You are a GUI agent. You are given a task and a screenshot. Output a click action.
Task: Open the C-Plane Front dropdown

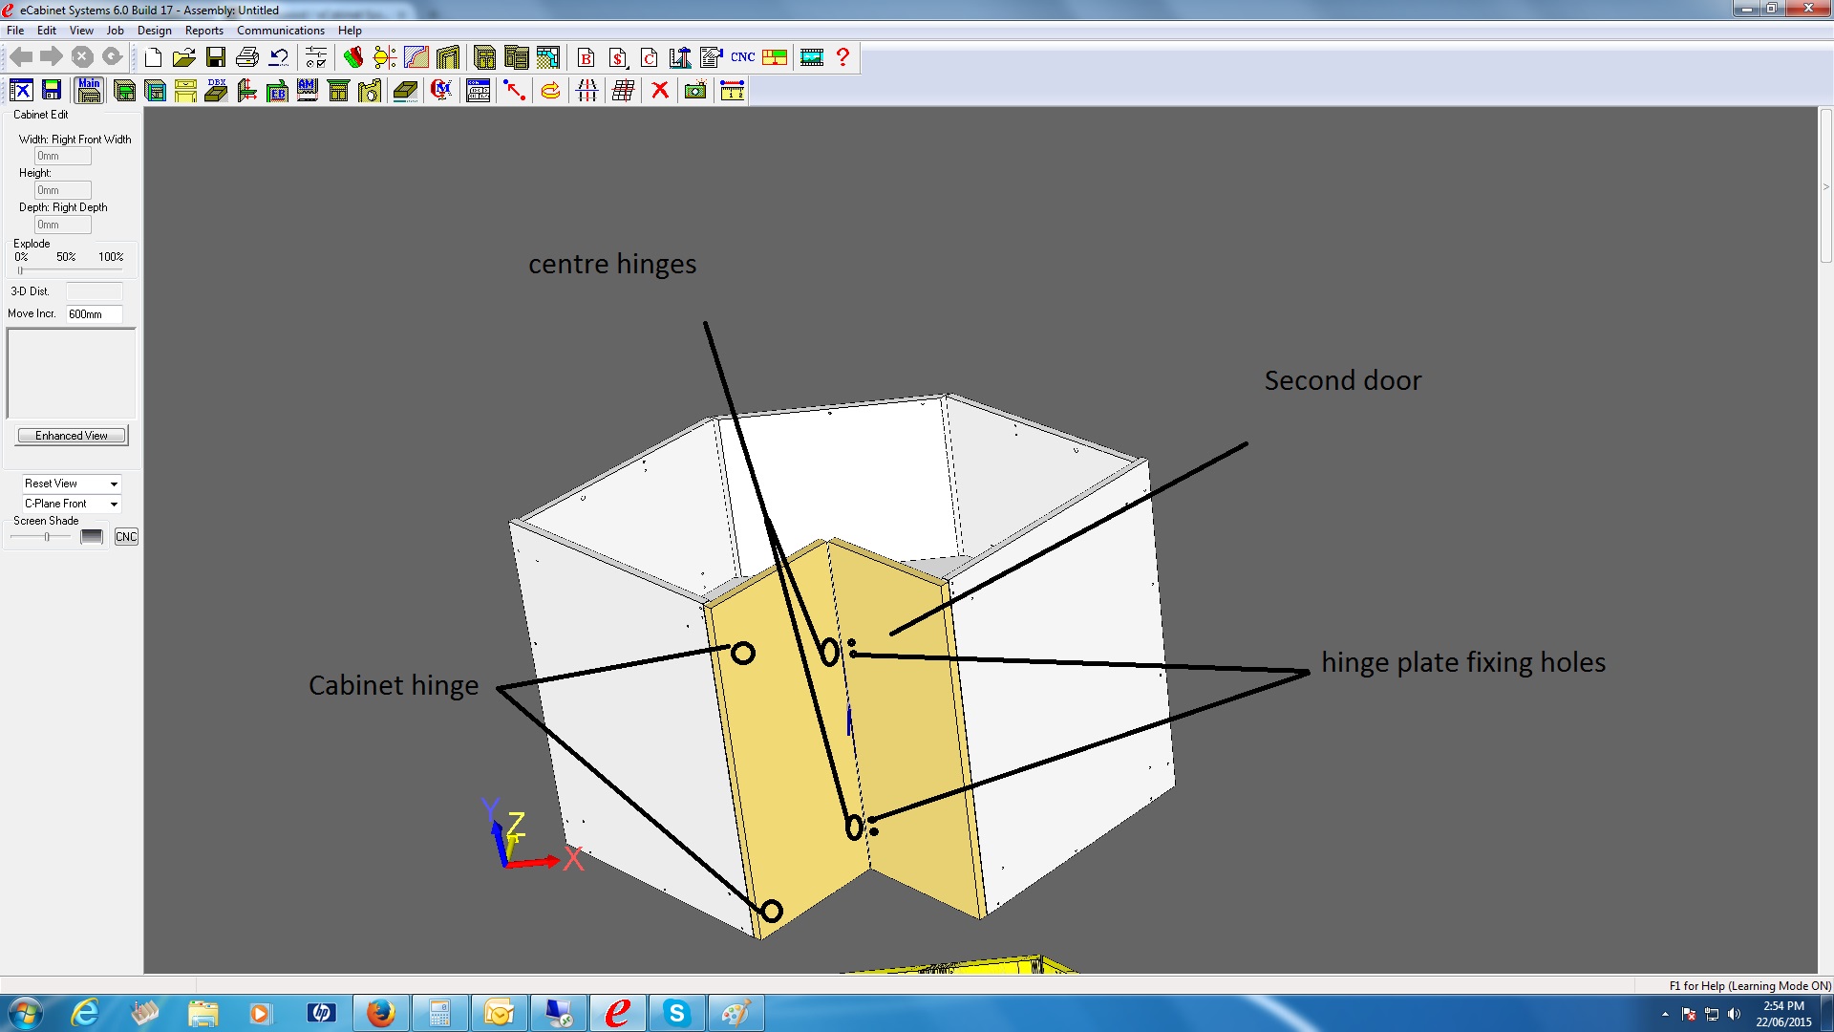pyautogui.click(x=114, y=504)
